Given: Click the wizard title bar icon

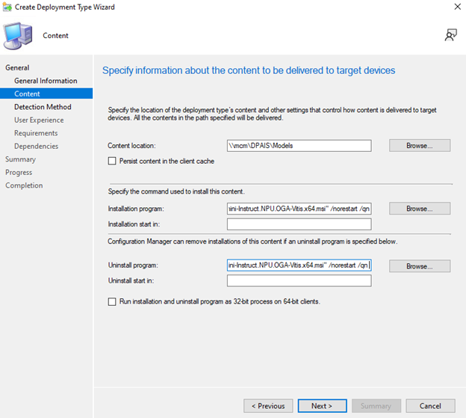Looking at the screenshot, I should [x=7, y=7].
